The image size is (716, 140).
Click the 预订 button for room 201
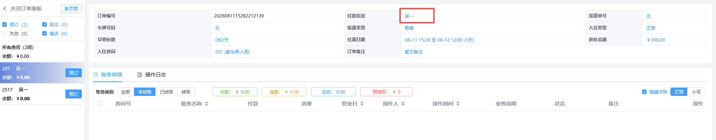74,73
